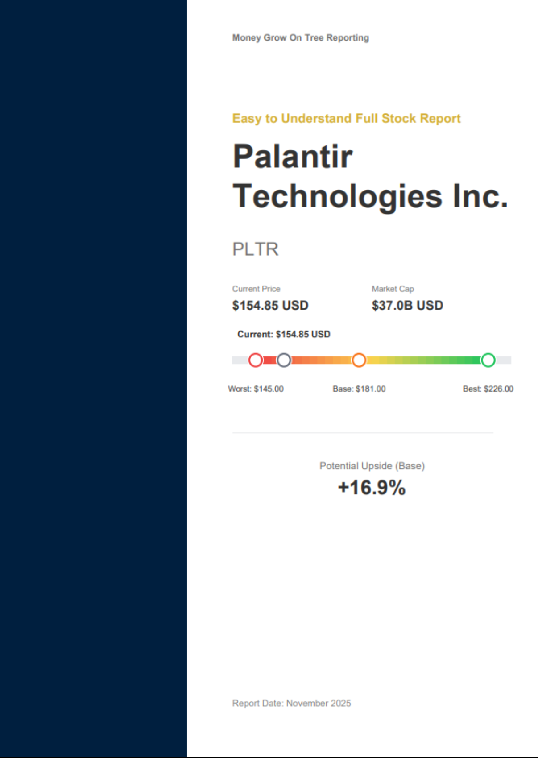Click the "Current Price" label
The height and width of the screenshot is (758, 538).
256,289
